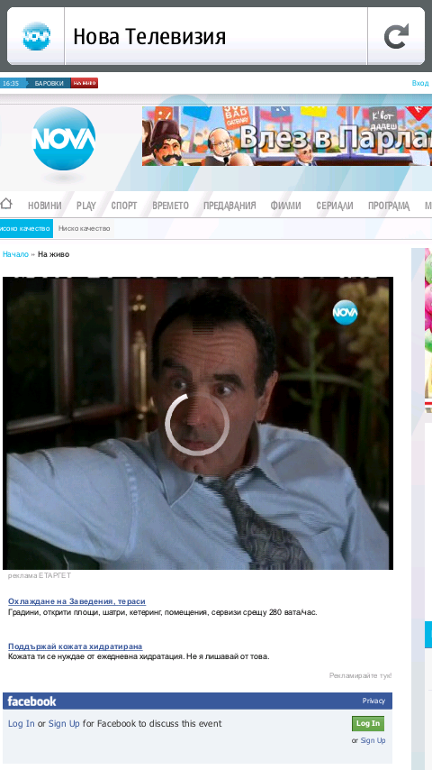
Task: Reload the page with the refresh icon
Action: [396, 36]
